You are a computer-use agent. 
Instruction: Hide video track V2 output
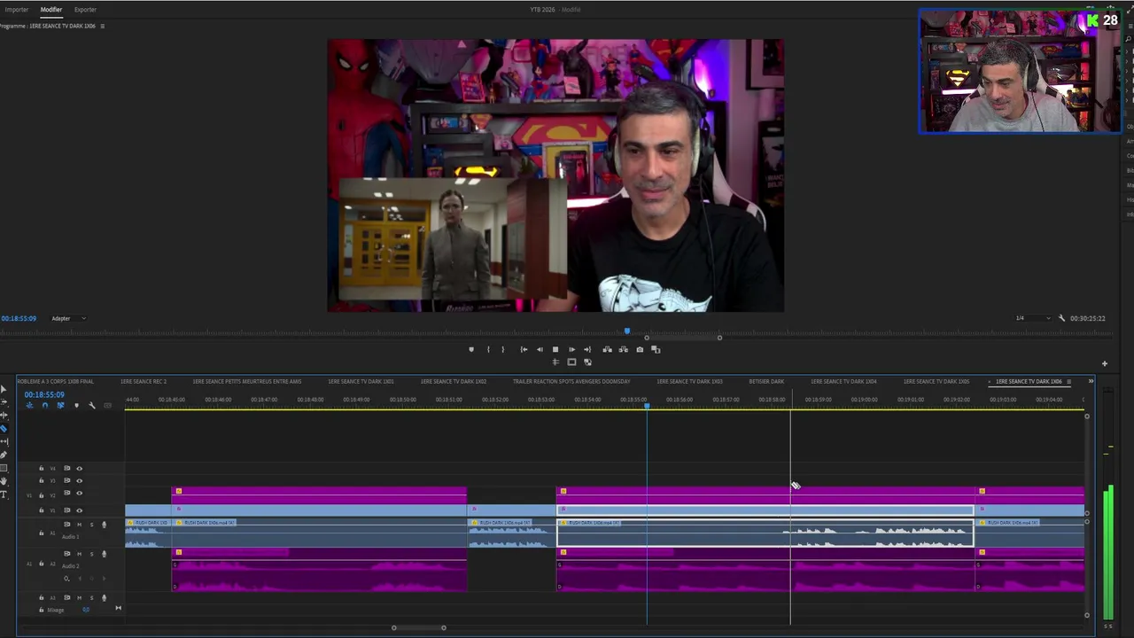79,493
